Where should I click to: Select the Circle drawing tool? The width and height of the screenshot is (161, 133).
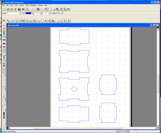[x=15, y=21]
